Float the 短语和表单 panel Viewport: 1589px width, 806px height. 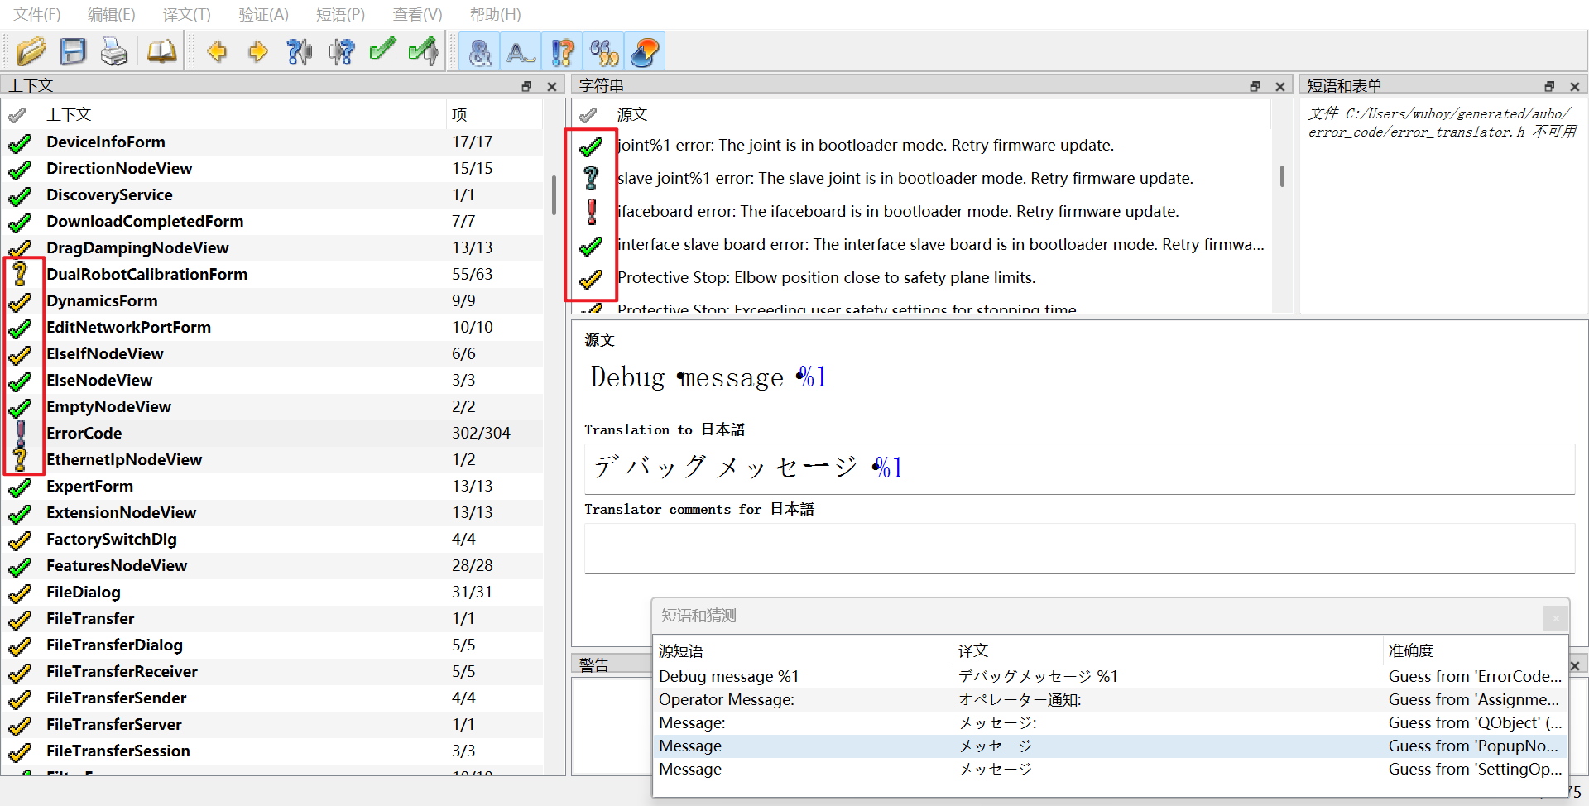click(x=1549, y=86)
